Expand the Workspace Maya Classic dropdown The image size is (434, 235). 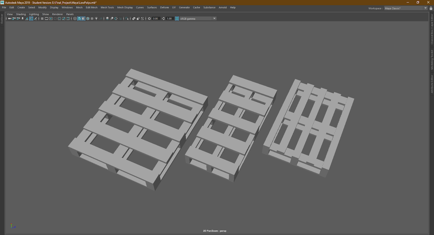(425, 8)
